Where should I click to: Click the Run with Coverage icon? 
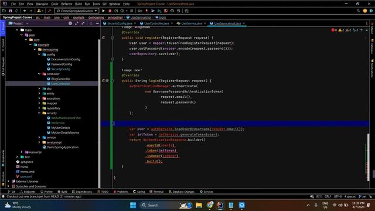point(116,11)
